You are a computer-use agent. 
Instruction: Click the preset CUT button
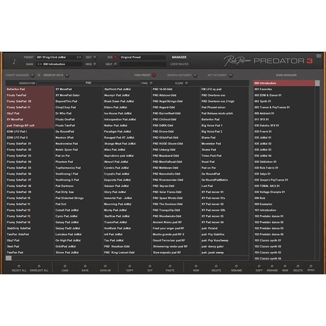point(150,266)
